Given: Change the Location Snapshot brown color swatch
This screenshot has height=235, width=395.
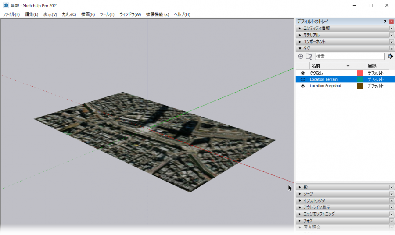Looking at the screenshot, I should tap(360, 86).
